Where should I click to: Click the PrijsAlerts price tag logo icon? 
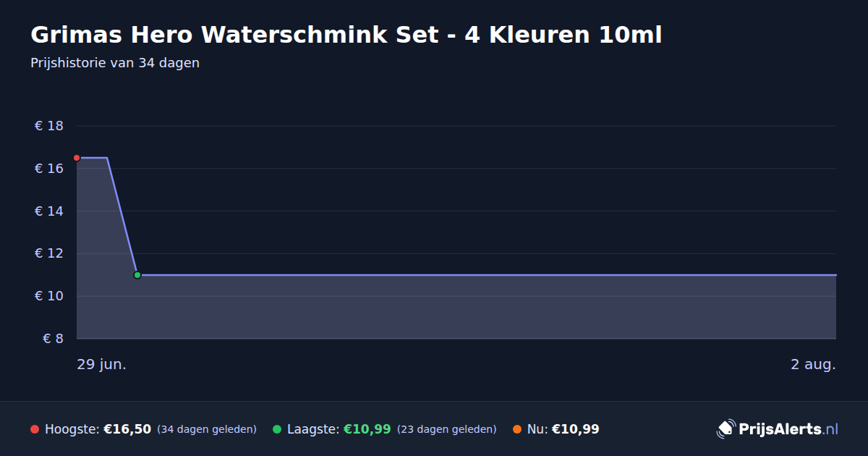tap(726, 429)
